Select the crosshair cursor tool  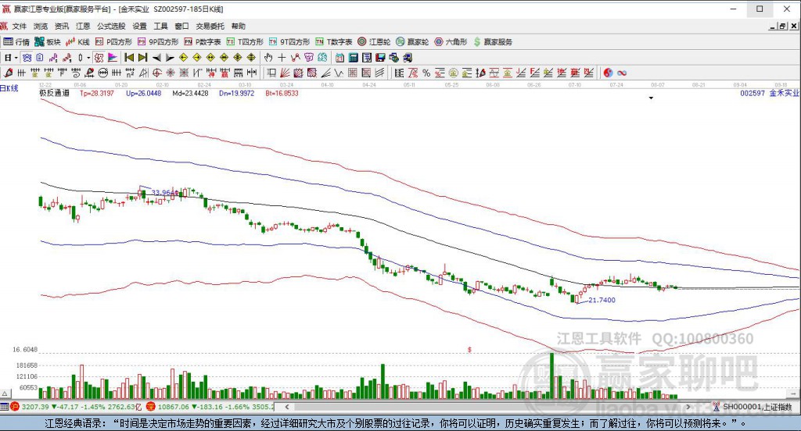[x=282, y=58]
